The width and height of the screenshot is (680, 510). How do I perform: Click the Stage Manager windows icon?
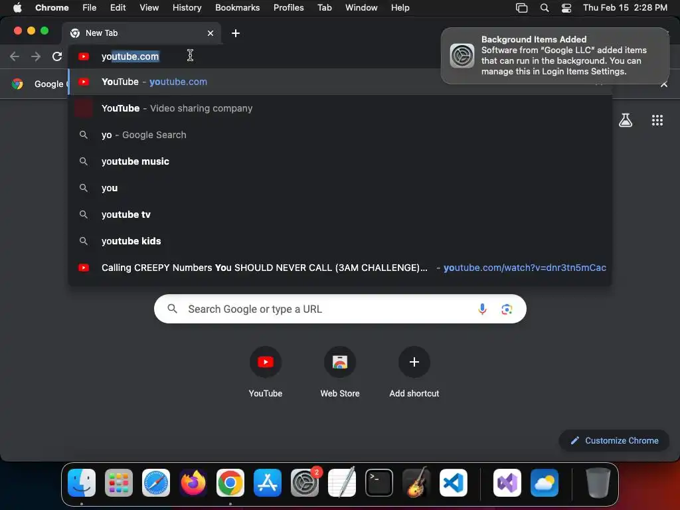pos(522,7)
